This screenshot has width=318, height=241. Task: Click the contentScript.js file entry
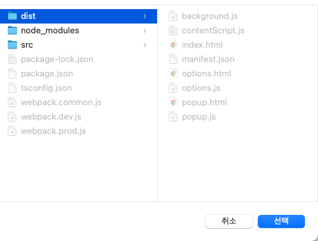(213, 31)
